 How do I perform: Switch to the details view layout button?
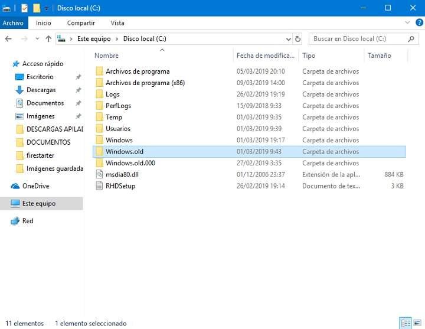(406, 323)
